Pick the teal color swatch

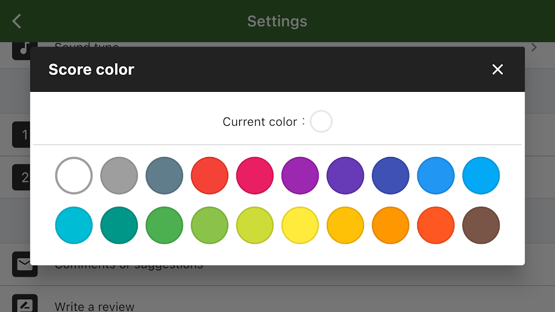click(119, 225)
